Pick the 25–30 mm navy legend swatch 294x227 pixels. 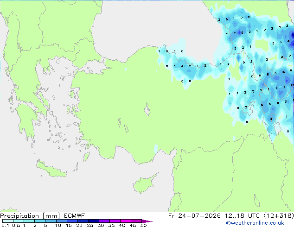tap(93, 221)
